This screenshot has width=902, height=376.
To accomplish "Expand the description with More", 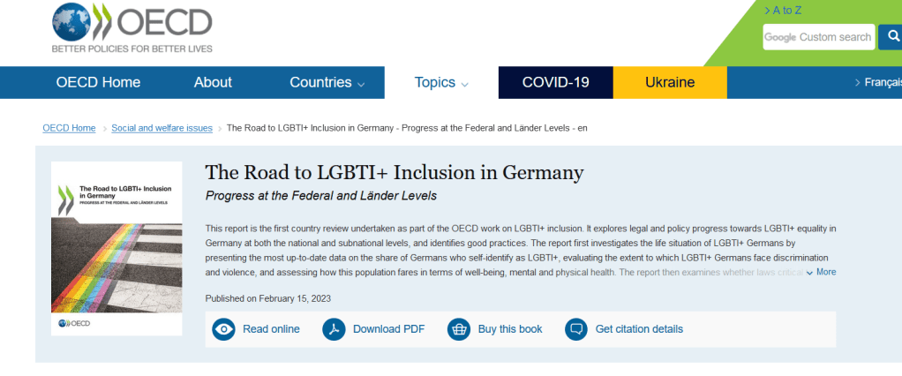I will pos(821,272).
